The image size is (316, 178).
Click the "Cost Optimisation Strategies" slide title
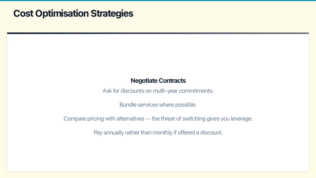click(x=73, y=13)
